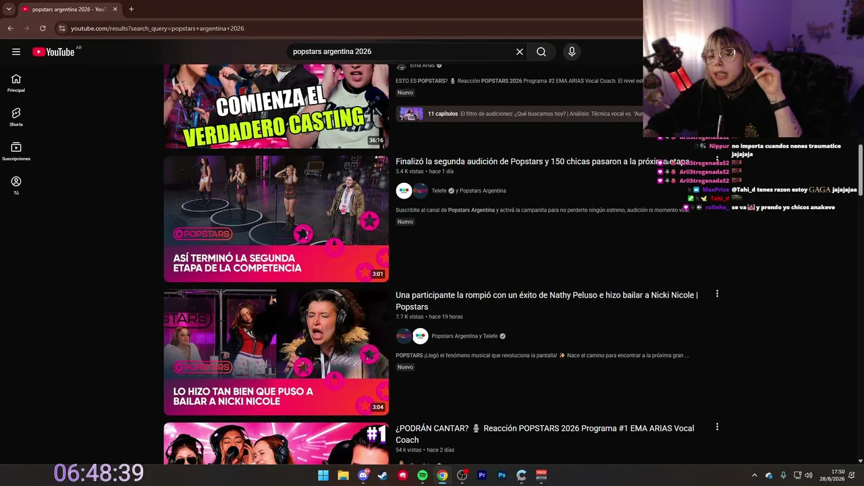Image resolution: width=864 pixels, height=486 pixels.
Task: Open the '¿Podrán cantar?' Programa #1 thumbnail
Action: pos(276,443)
